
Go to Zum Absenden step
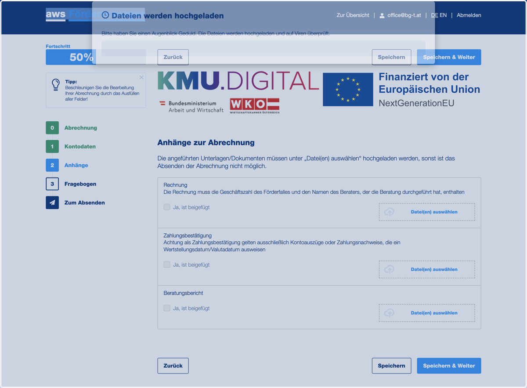(85, 203)
